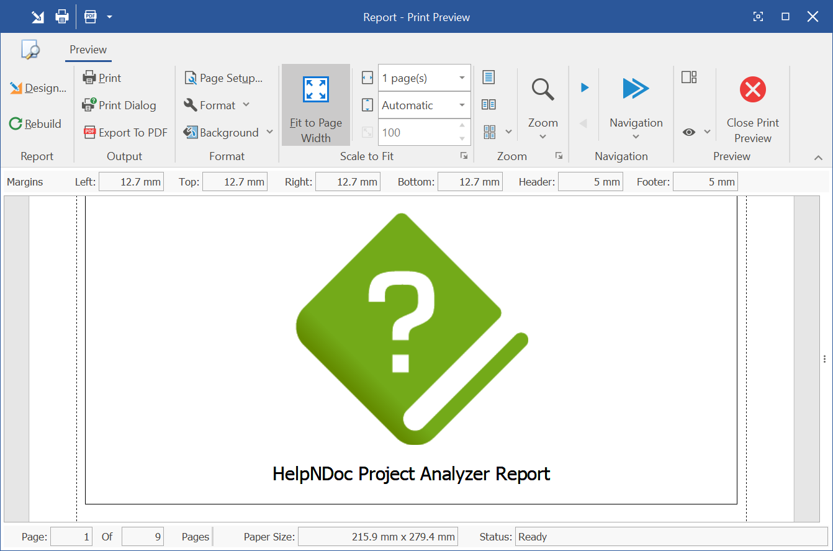Click the side panel grip dots
This screenshot has width=833, height=551.
click(824, 359)
